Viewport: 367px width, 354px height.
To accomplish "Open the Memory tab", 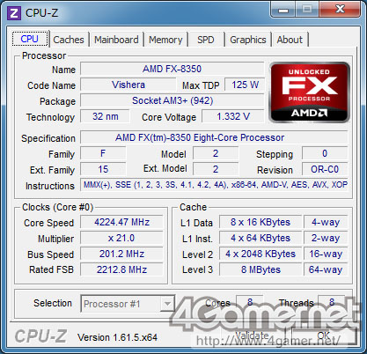I will pos(165,40).
